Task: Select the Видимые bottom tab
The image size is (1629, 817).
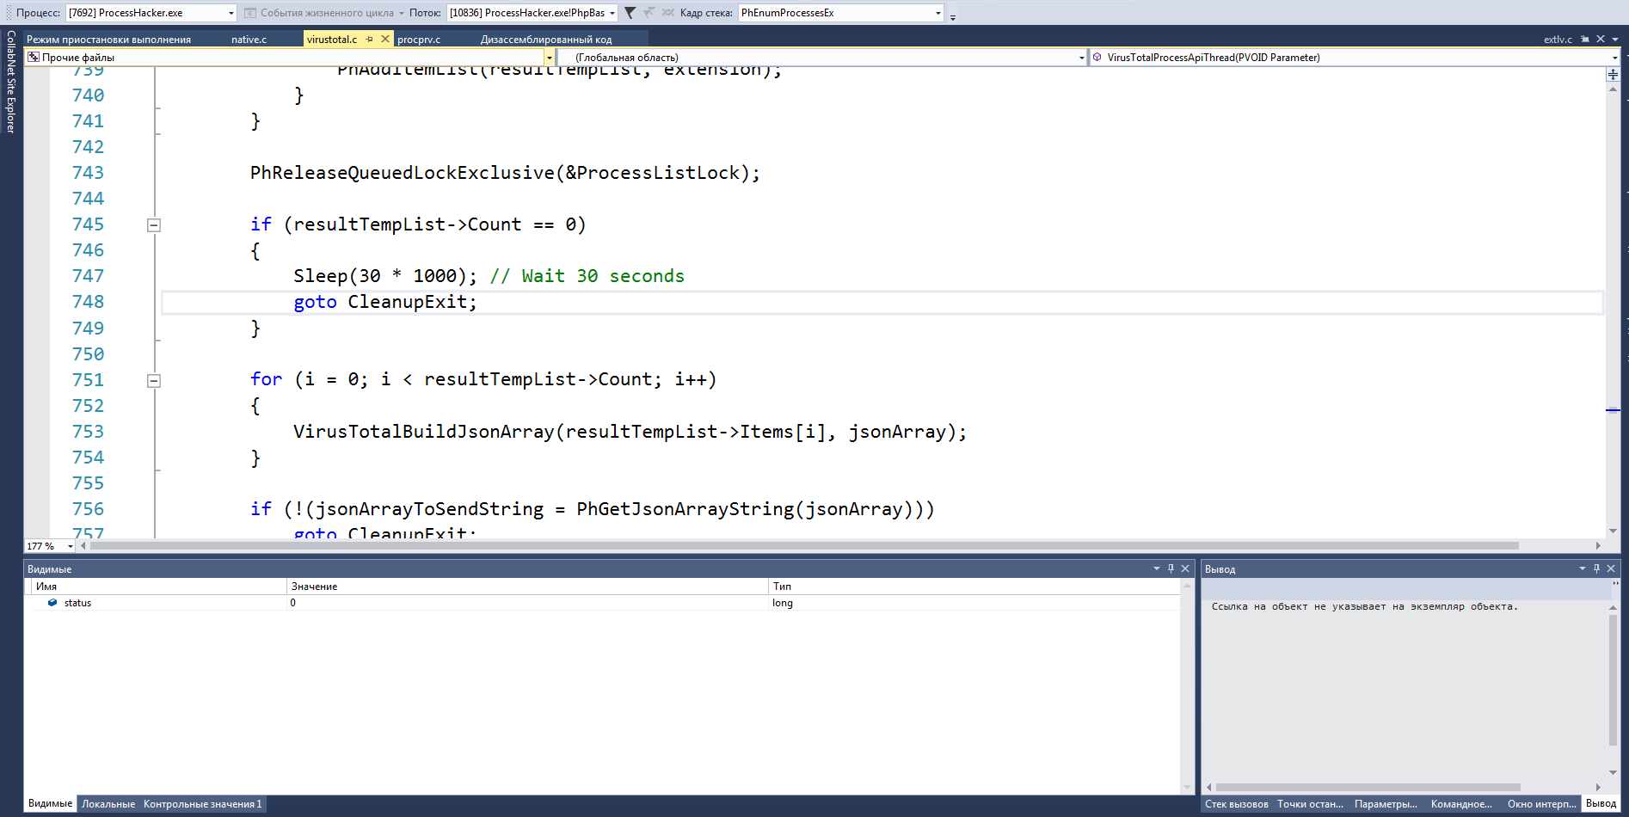Action: pyautogui.click(x=50, y=804)
